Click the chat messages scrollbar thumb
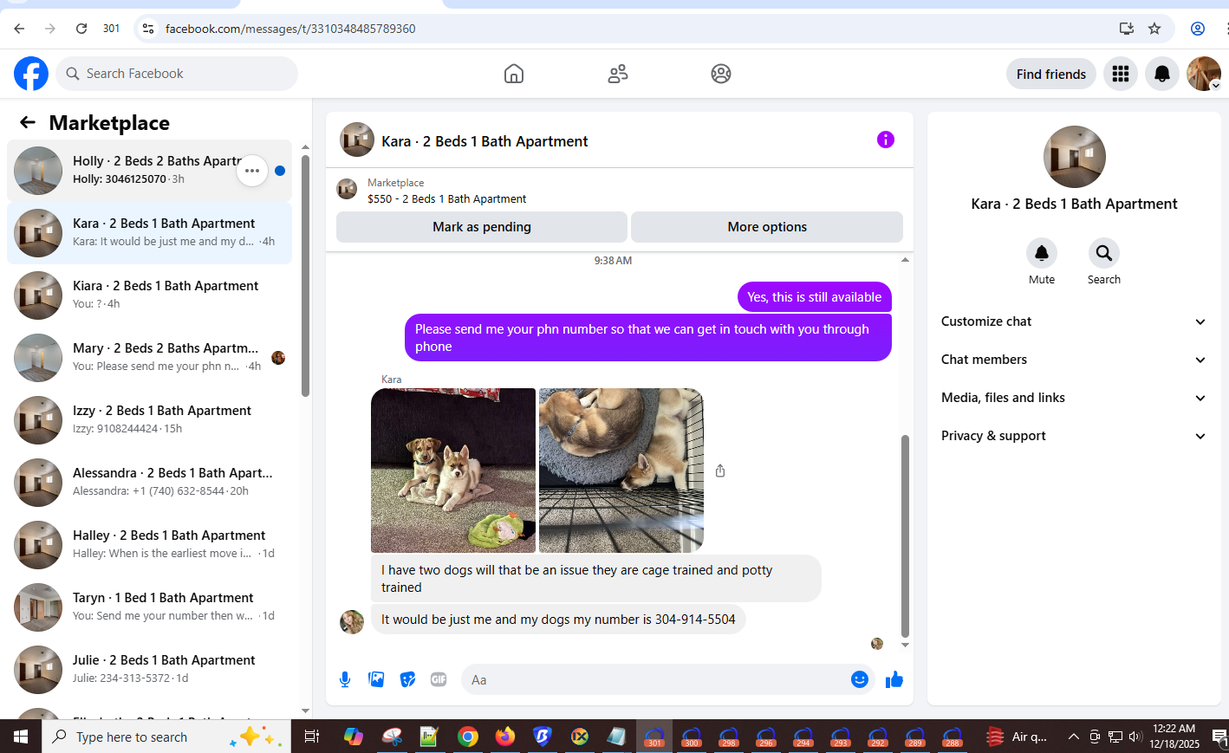 click(905, 536)
